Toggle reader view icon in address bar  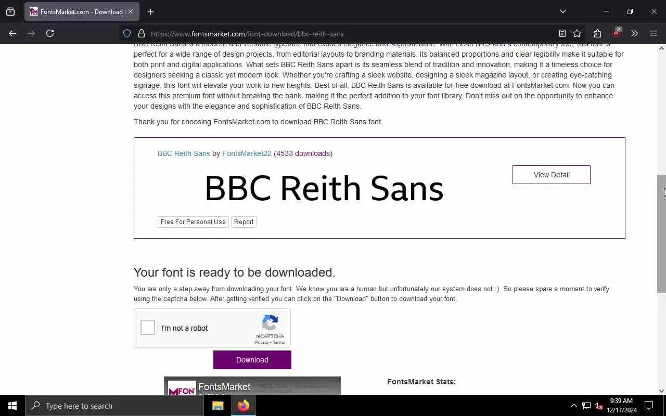[562, 33]
